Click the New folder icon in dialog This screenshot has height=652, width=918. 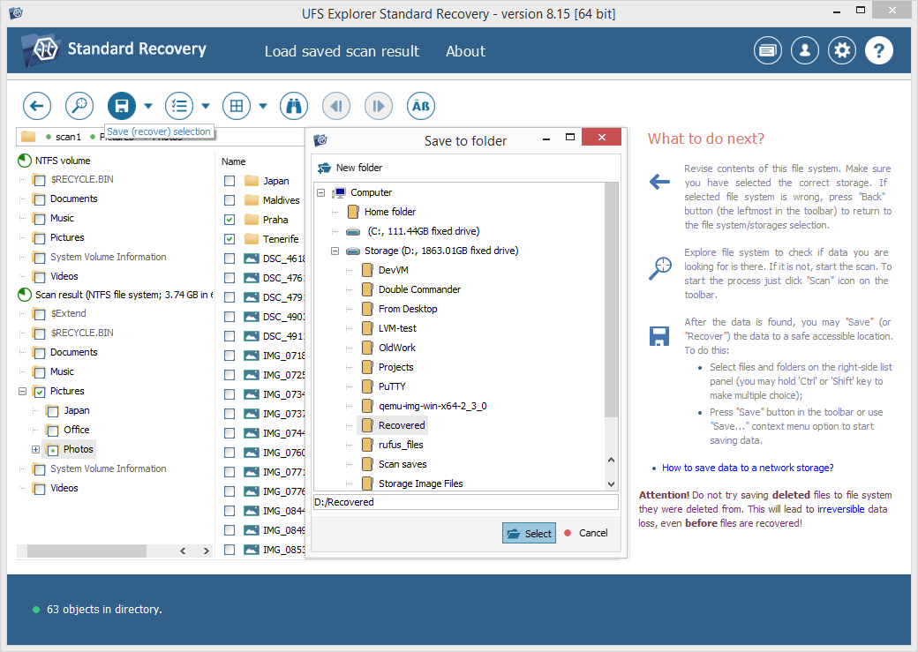pos(324,168)
